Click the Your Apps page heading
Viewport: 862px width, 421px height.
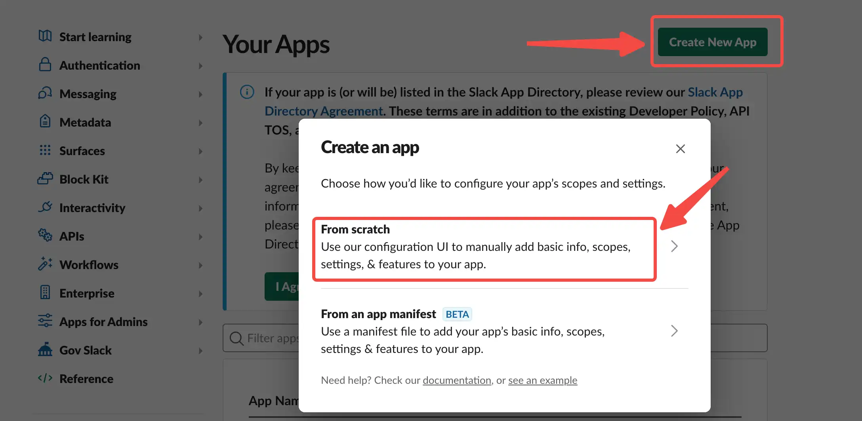coord(276,44)
